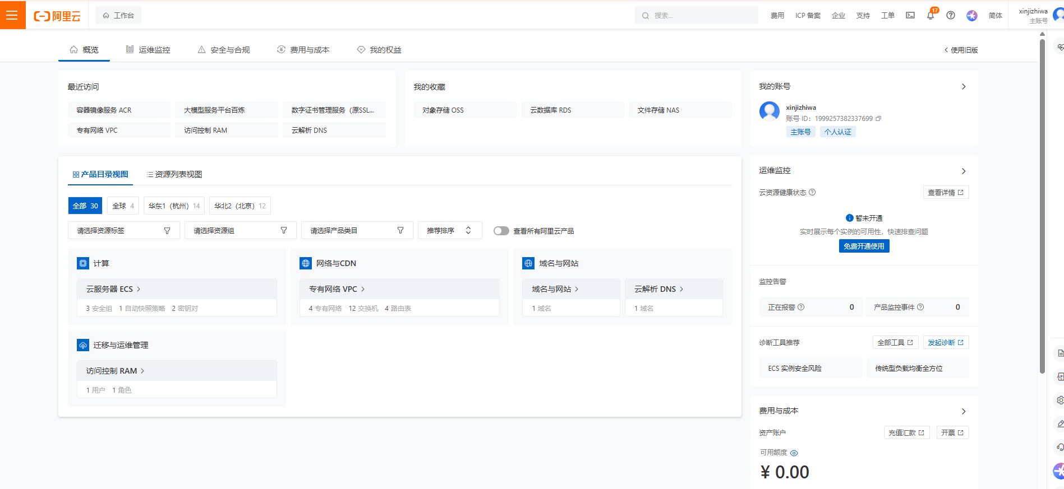Select the 全部 30 region filter
The width and height of the screenshot is (1064, 489).
85,206
